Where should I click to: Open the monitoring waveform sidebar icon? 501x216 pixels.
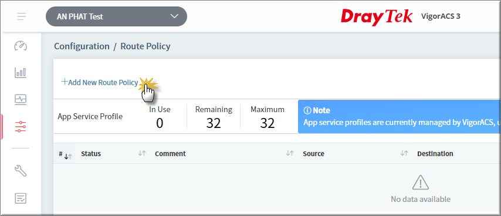21,99
